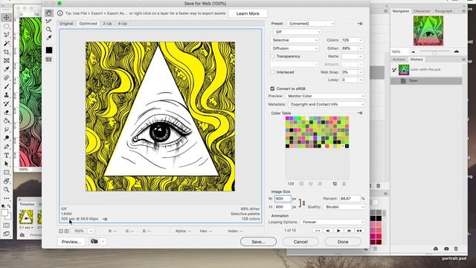476x268 pixels.
Task: Click the select download speed menu icon
Action: [x=105, y=219]
